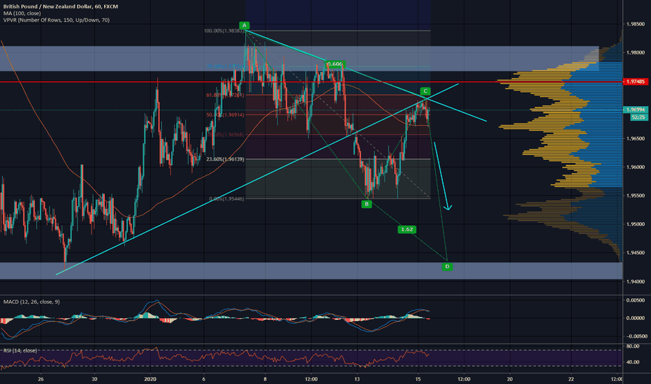This screenshot has width=651, height=384.
Task: Select the green point B marker
Action: pos(366,204)
